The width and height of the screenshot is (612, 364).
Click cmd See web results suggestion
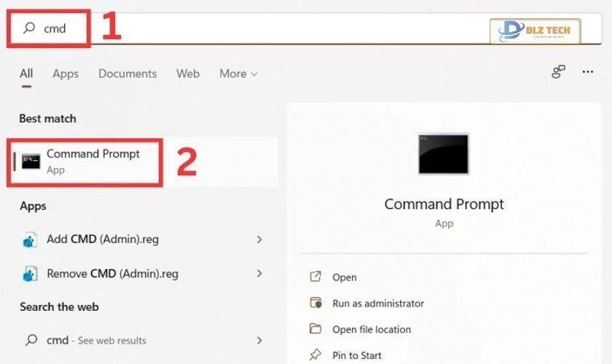click(95, 340)
